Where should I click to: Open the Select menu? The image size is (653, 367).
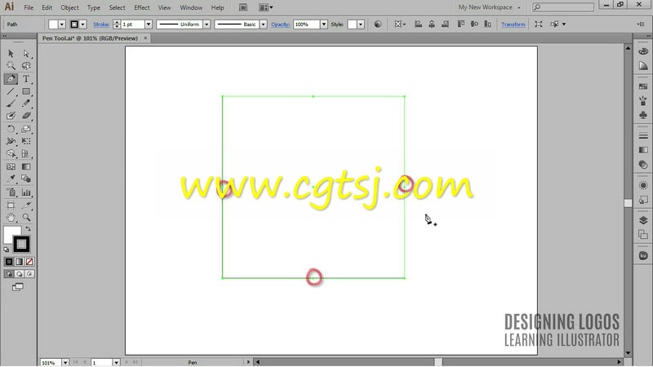(x=117, y=7)
